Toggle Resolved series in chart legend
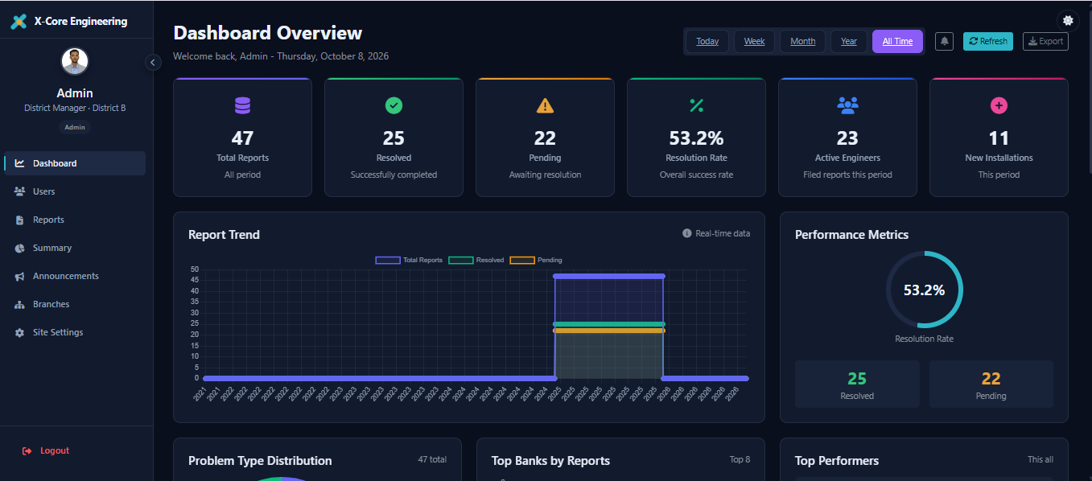 (476, 260)
